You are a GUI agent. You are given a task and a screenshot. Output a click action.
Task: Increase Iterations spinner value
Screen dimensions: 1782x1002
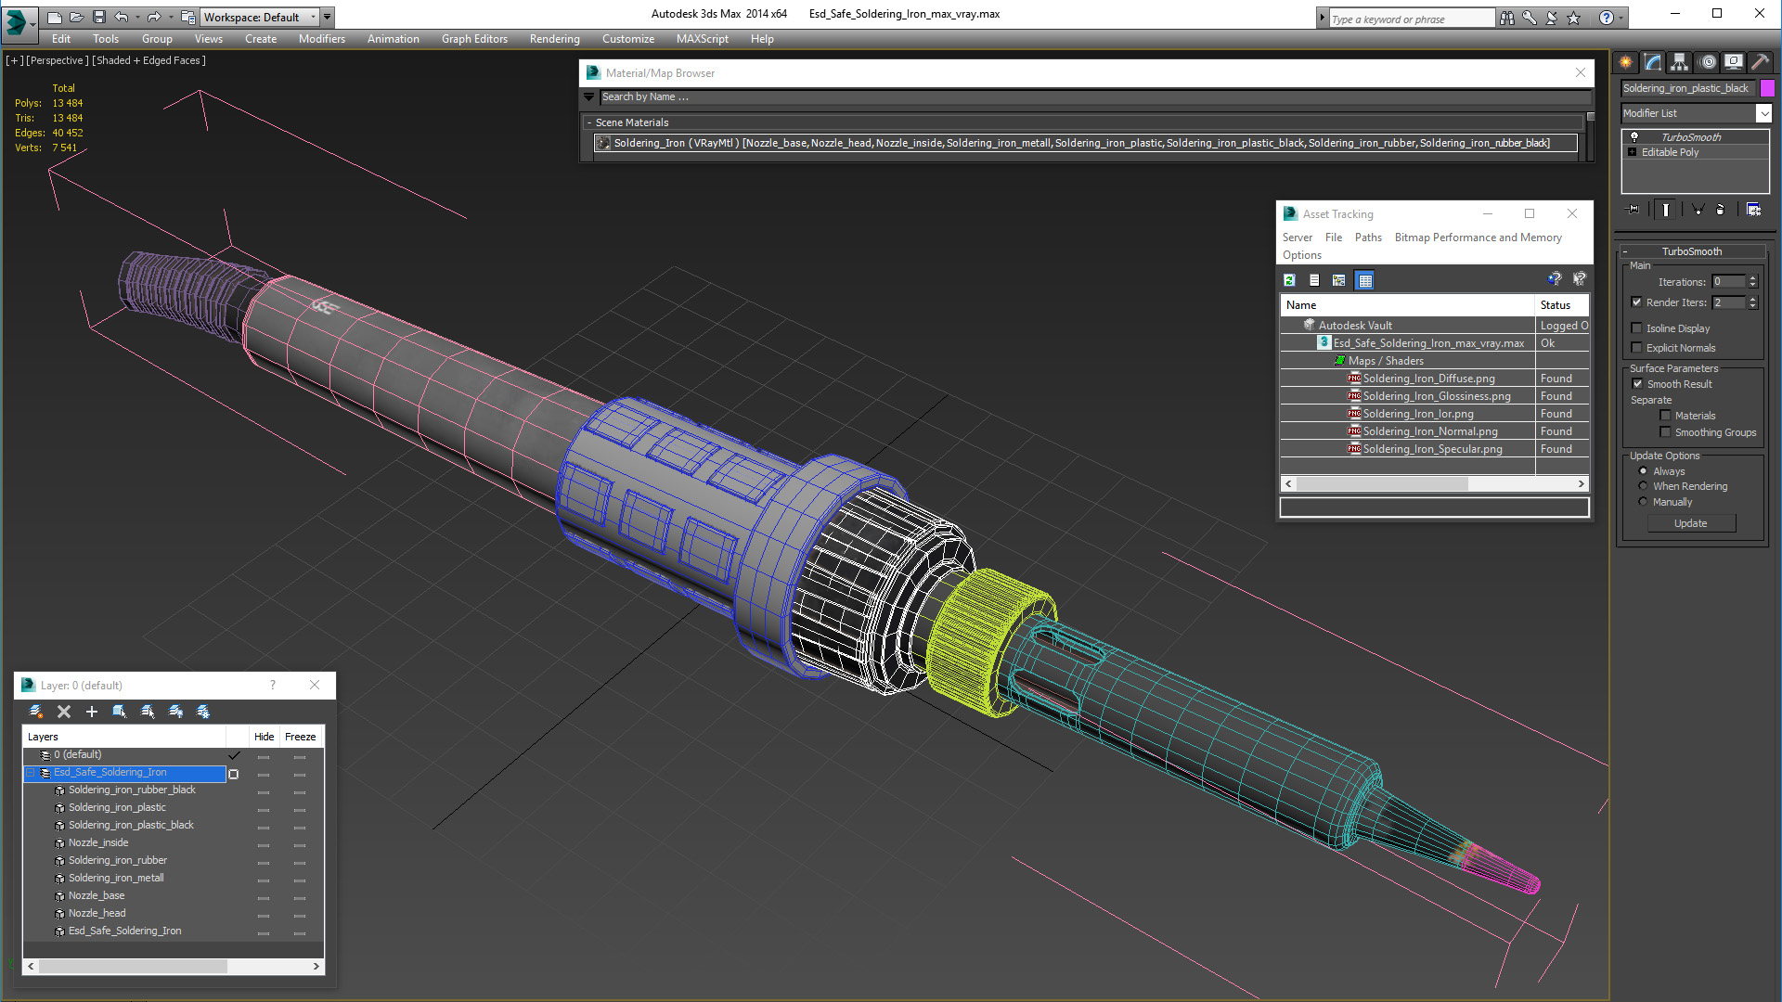(1752, 278)
